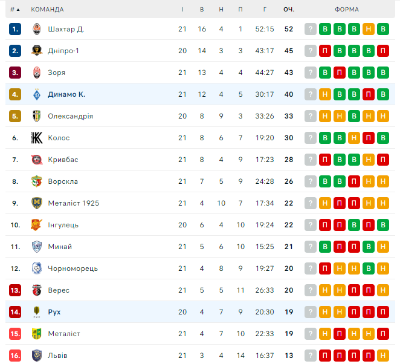Click the Kolos team logo

pyautogui.click(x=37, y=138)
